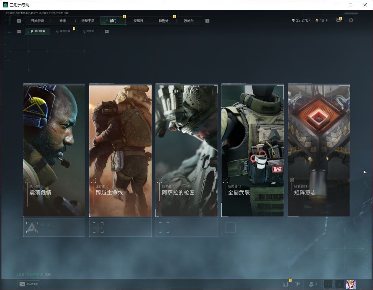Click the gold coin icon beside 46
The height and width of the screenshot is (290, 373).
pos(317,20)
